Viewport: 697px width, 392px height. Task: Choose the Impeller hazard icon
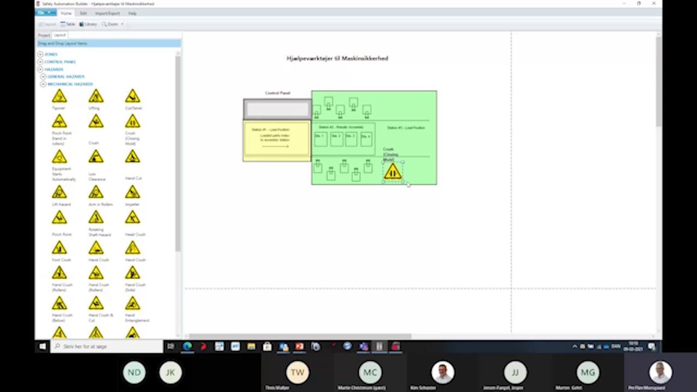click(x=132, y=192)
